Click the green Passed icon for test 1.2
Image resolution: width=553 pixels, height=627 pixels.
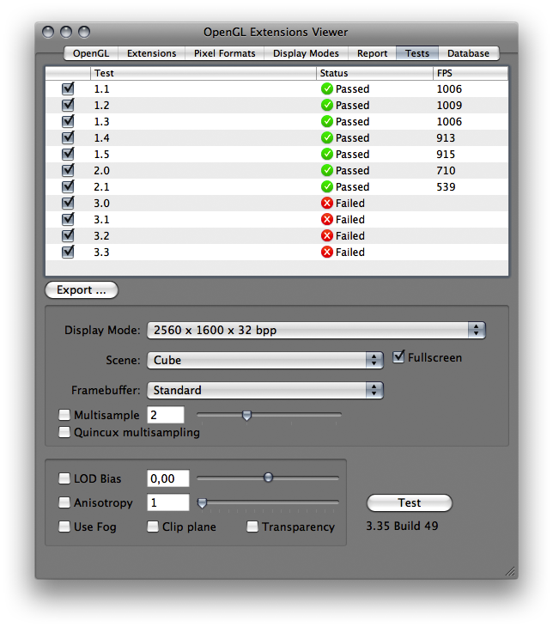326,105
